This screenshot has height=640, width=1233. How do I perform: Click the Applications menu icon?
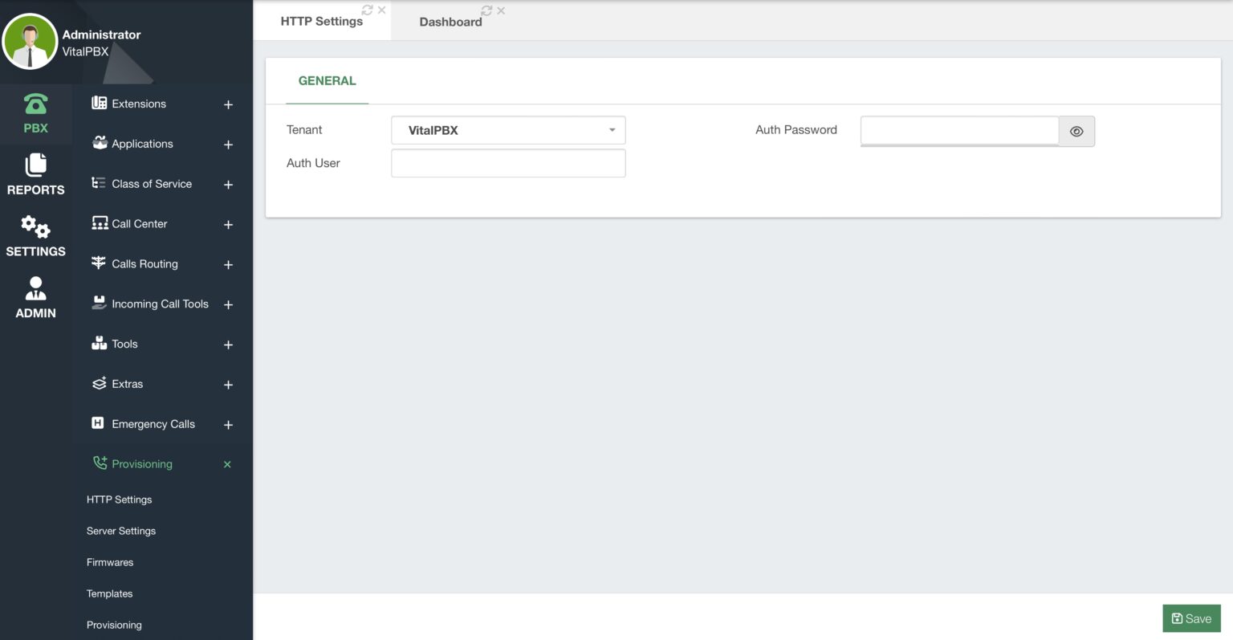pos(100,143)
